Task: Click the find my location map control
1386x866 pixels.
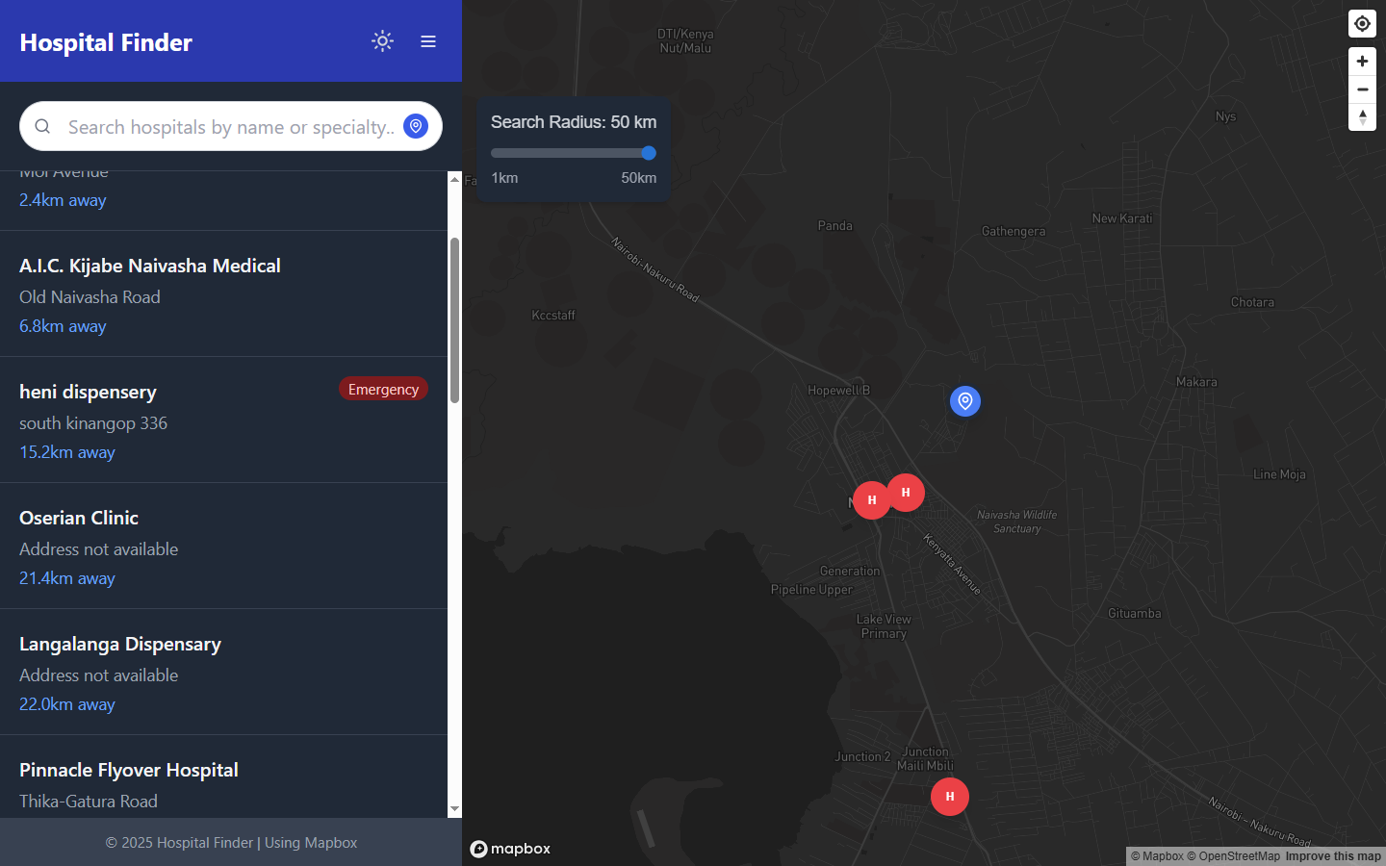Action: pyautogui.click(x=1362, y=24)
